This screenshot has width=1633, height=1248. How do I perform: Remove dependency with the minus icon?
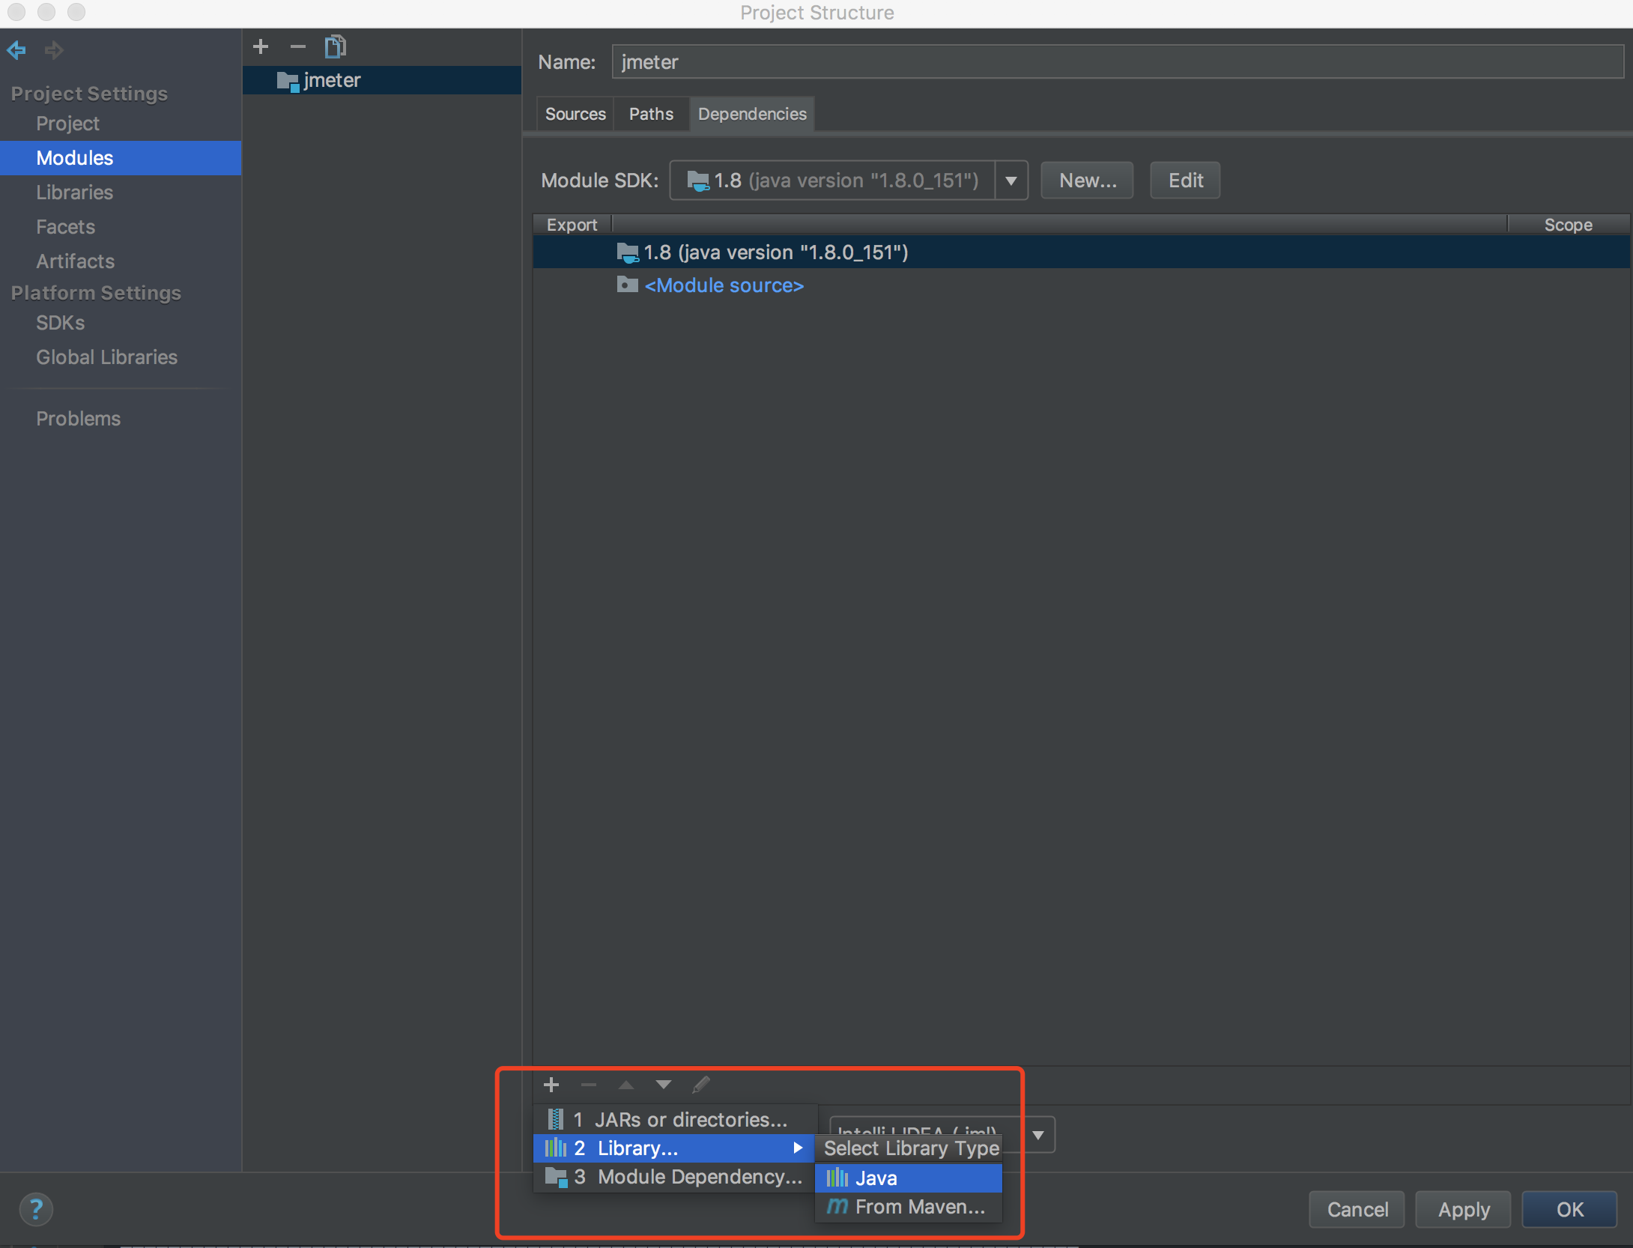point(589,1084)
